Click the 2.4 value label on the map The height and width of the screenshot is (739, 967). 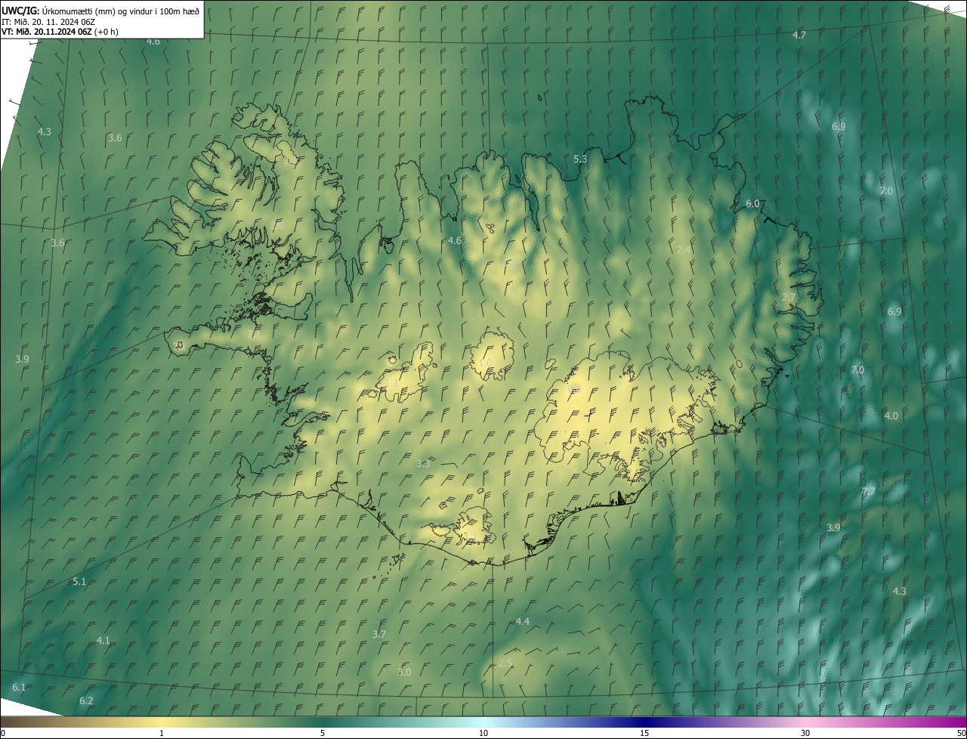pos(684,249)
